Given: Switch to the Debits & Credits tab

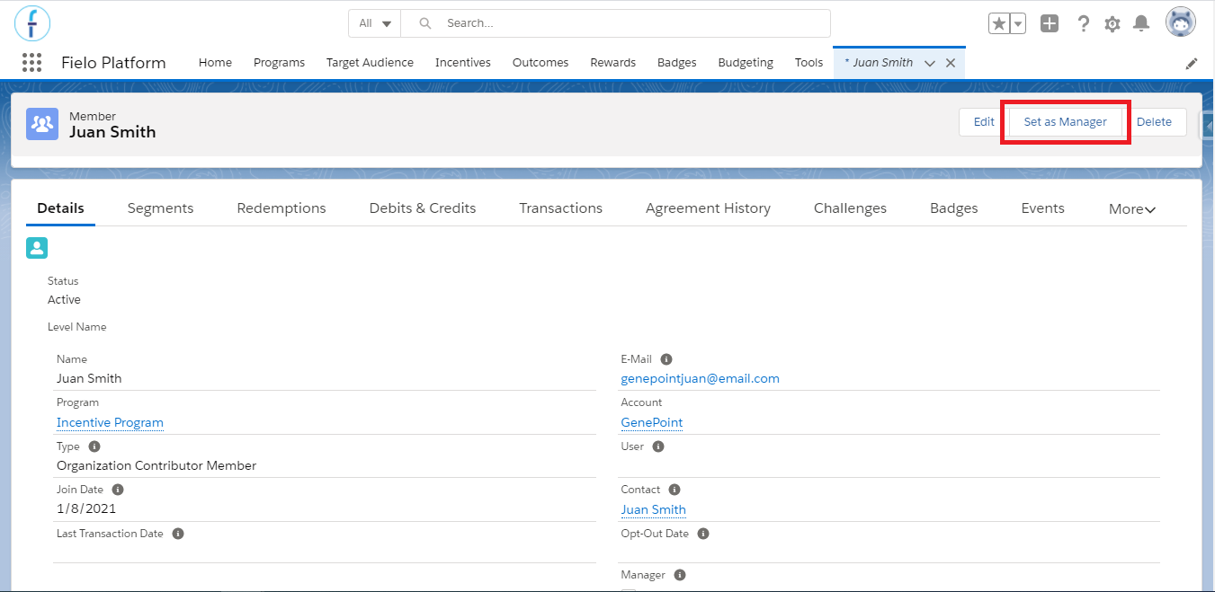Looking at the screenshot, I should point(423,208).
